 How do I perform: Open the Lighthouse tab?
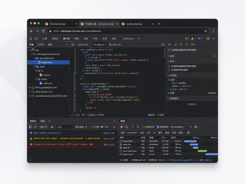pyautogui.click(x=128, y=39)
